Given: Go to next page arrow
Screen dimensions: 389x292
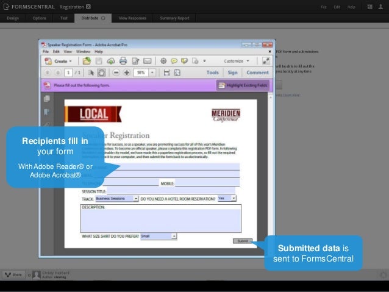Looking at the screenshot, I should 58,73.
